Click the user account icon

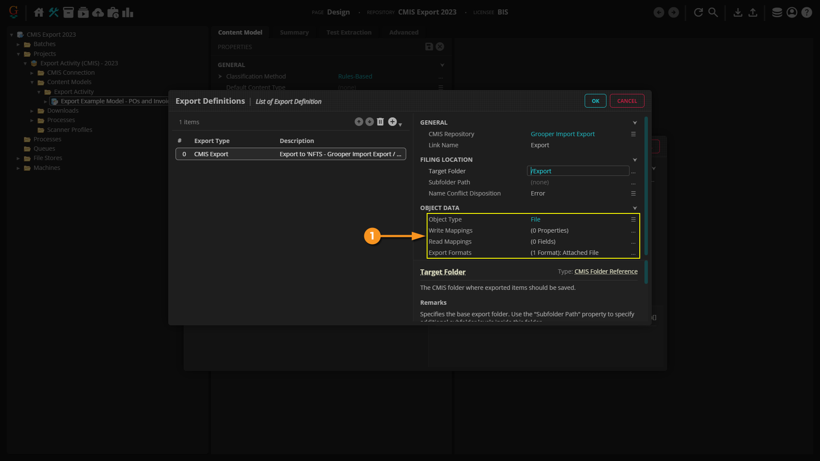click(792, 12)
